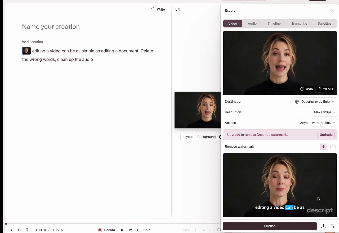Switch to the Audio export tab
This screenshot has width=339, height=233.
[x=252, y=24]
